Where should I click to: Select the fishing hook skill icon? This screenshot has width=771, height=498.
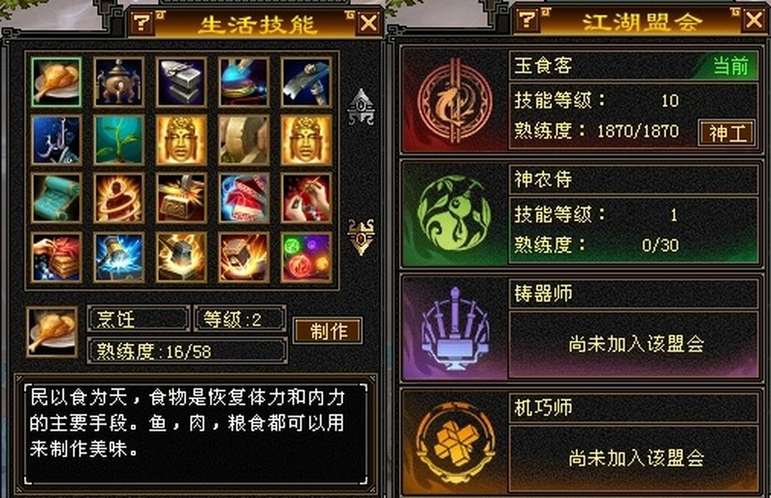coord(56,140)
